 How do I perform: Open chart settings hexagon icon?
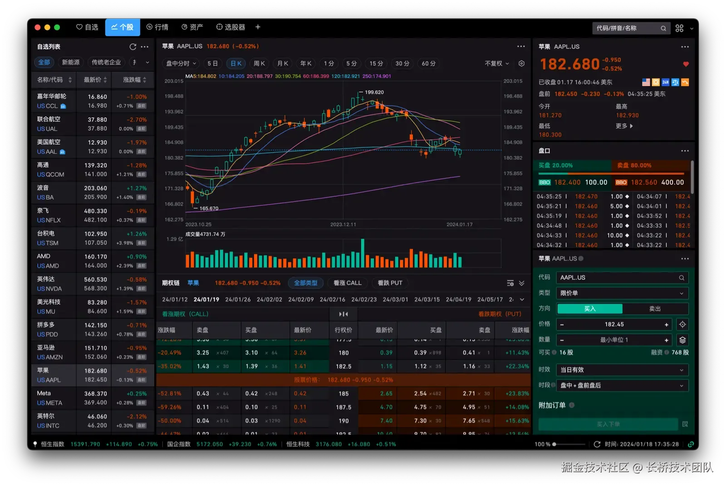pos(521,63)
